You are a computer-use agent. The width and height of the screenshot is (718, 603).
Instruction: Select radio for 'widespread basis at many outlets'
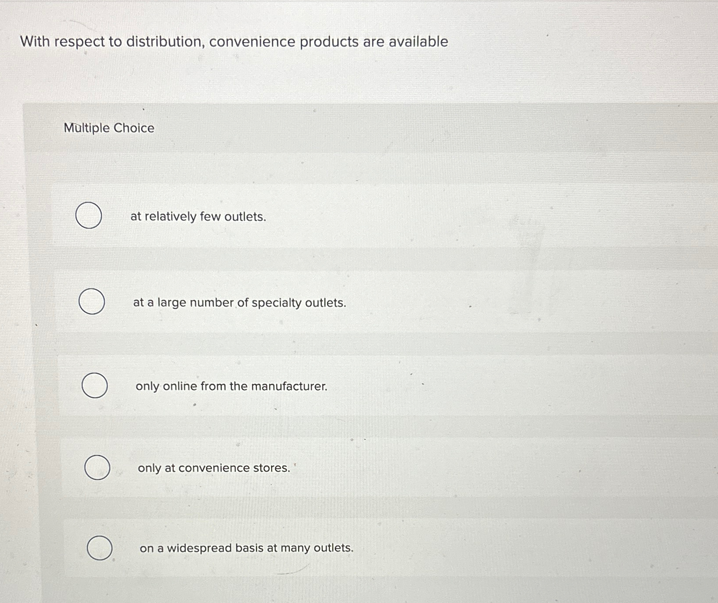(x=100, y=548)
